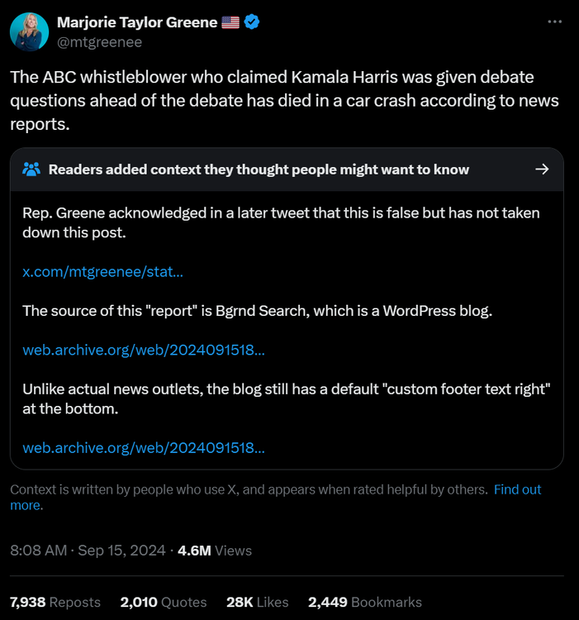
Task: Click the arrow icon in the context header
Action: coord(542,169)
